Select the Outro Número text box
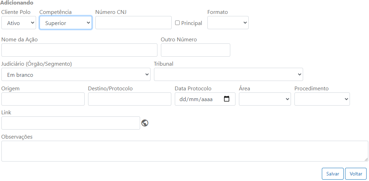 pos(196,50)
